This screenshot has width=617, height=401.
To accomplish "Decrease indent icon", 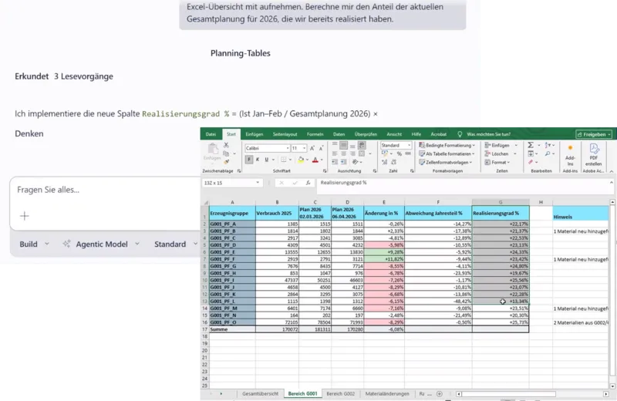I will (335, 162).
